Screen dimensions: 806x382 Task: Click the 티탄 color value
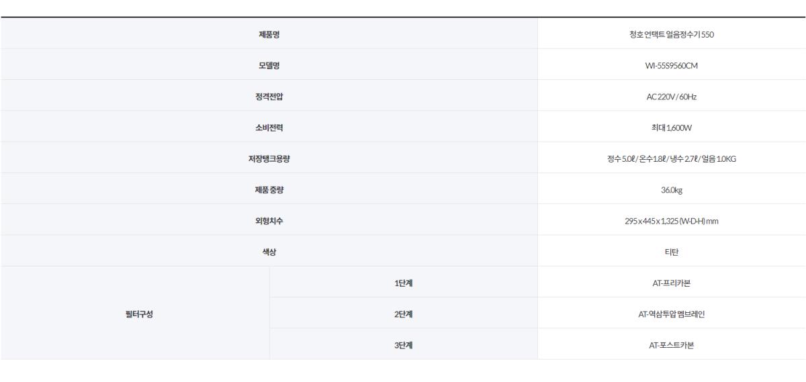(671, 252)
